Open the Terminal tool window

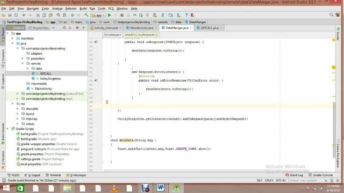point(53,175)
